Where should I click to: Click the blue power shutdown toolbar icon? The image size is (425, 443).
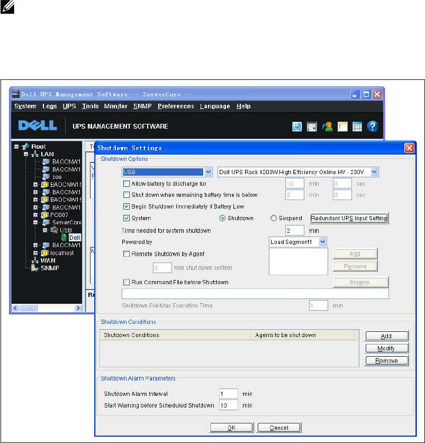[x=296, y=126]
